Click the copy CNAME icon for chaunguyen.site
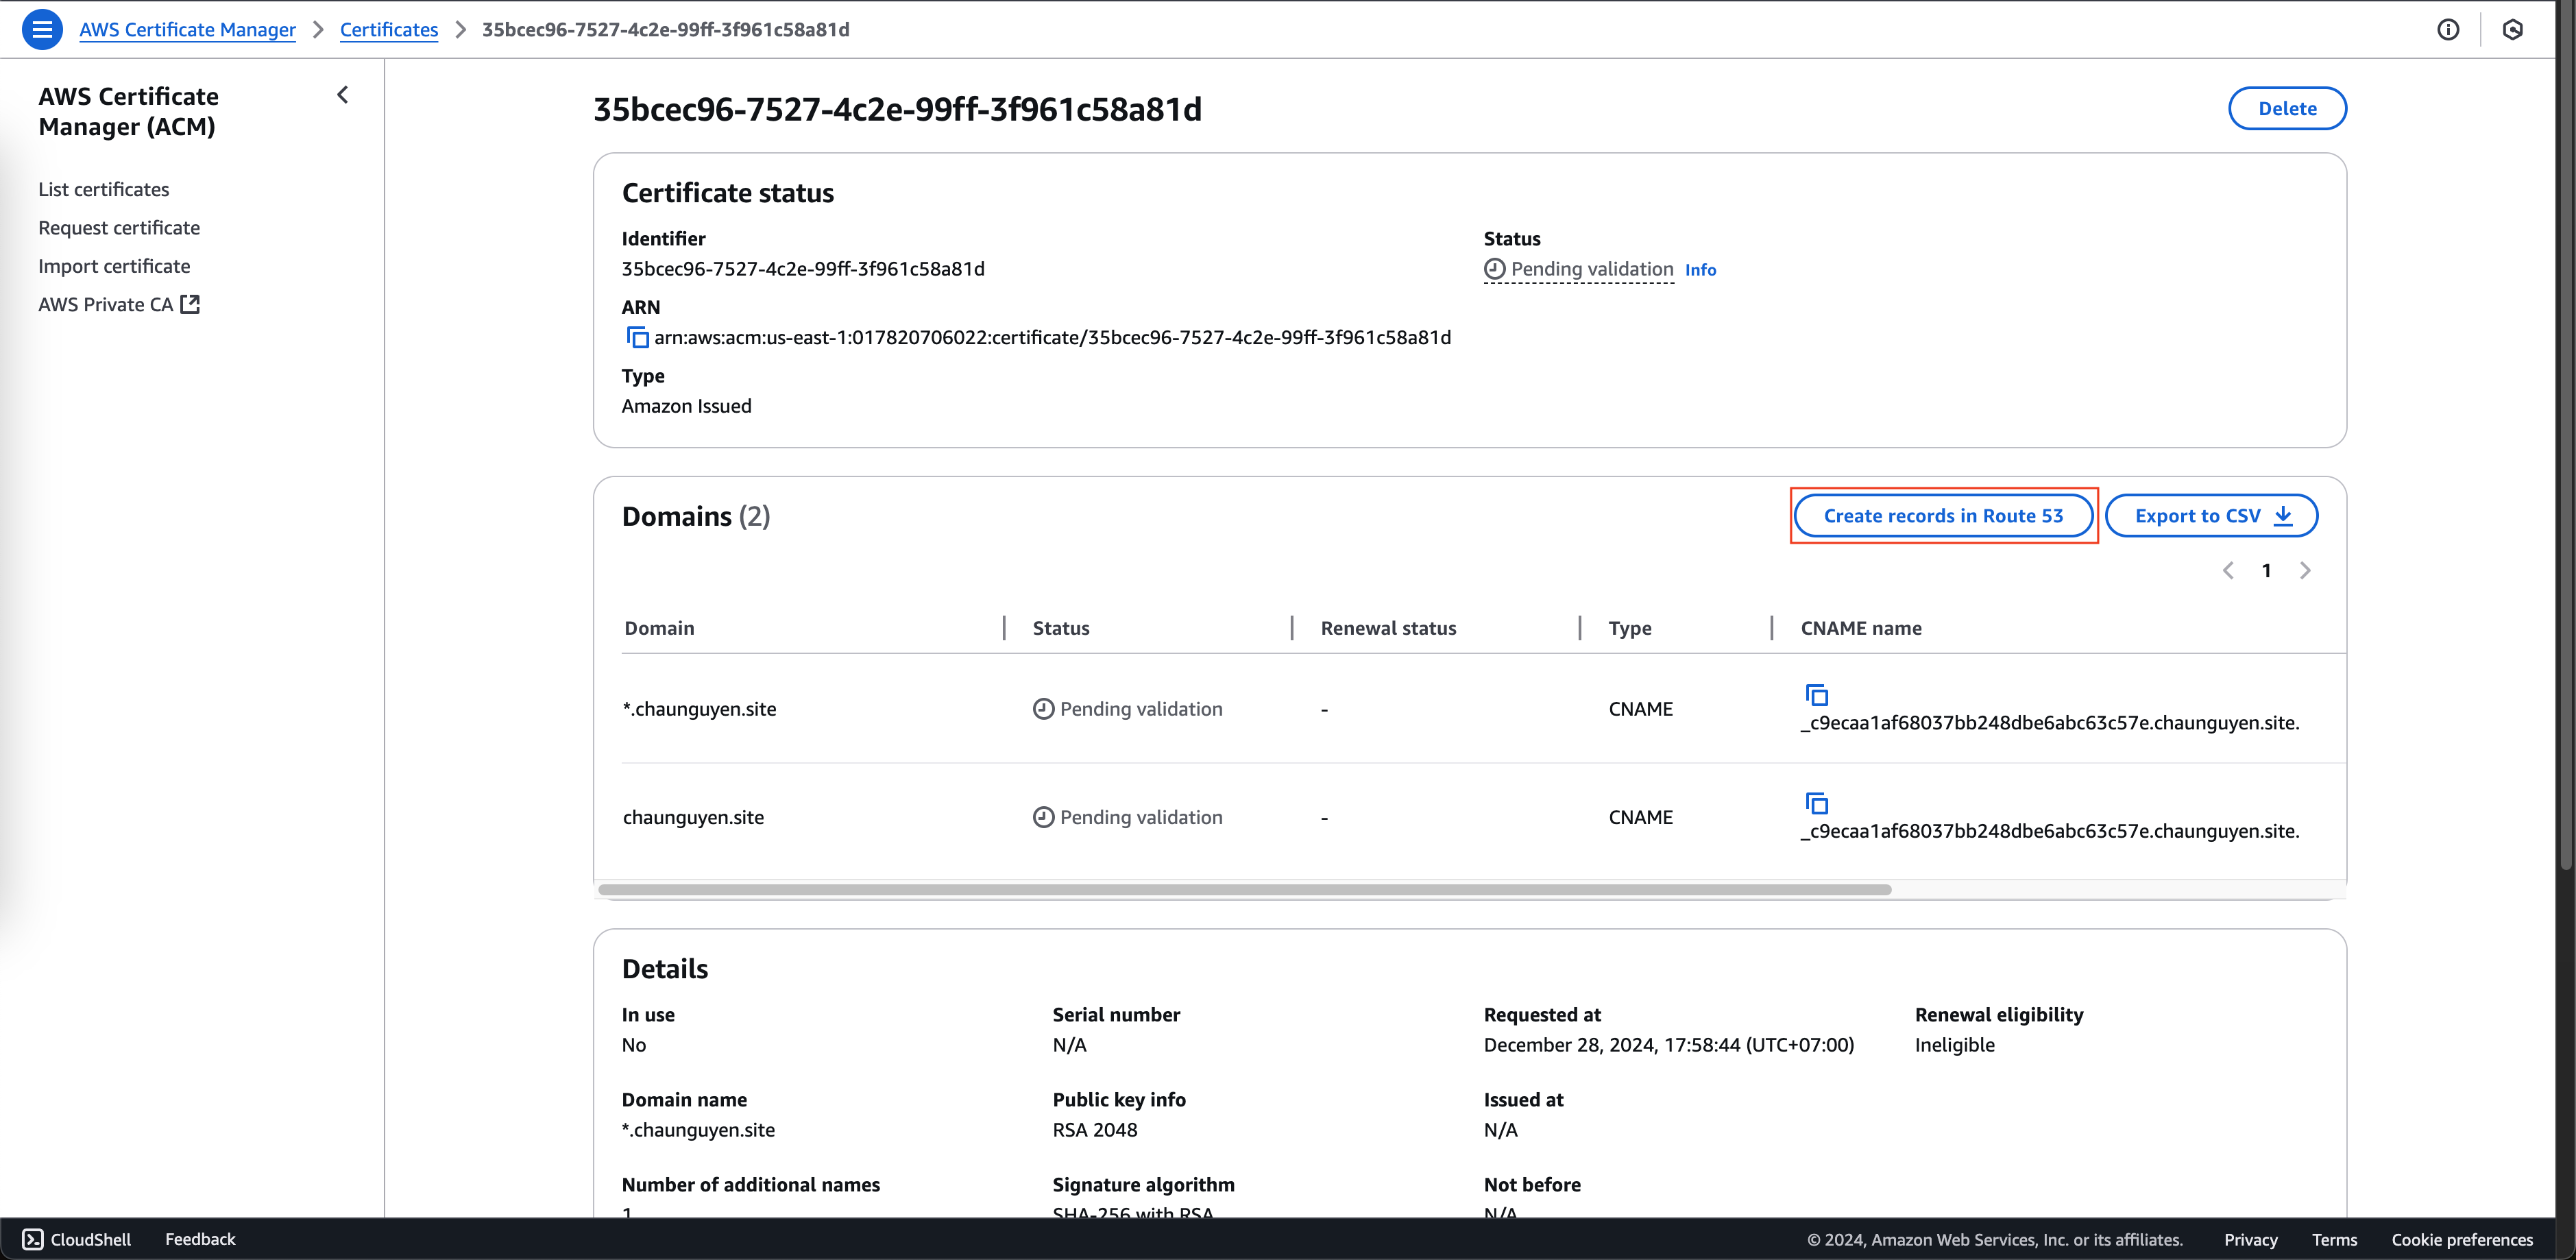This screenshot has width=2576, height=1260. coord(1817,803)
